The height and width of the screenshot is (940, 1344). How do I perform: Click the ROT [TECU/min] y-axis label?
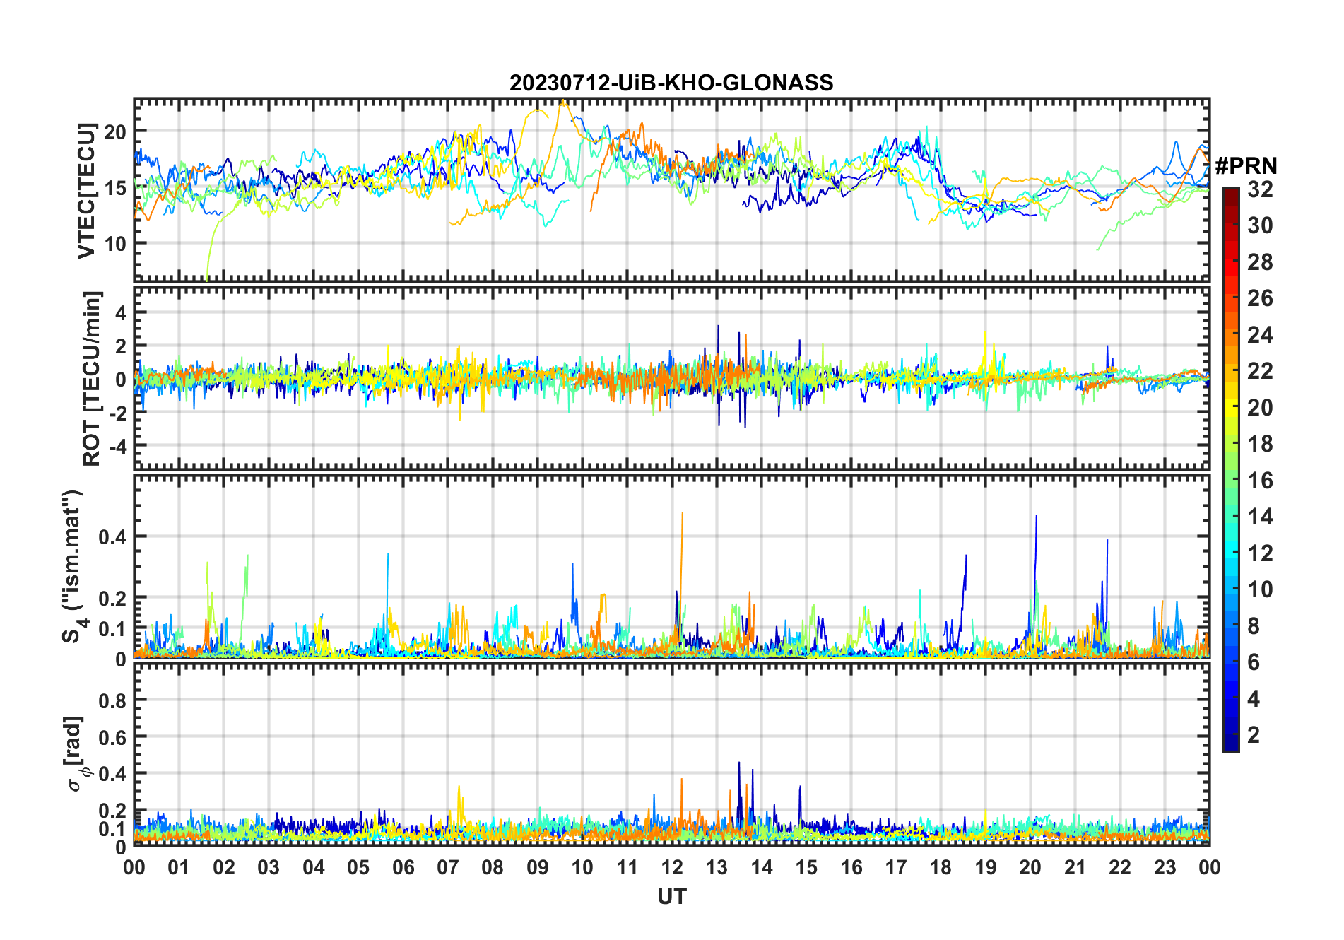[92, 378]
